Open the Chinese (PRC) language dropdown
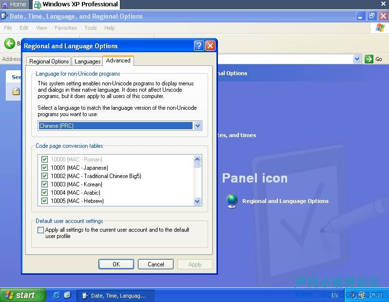This screenshot has height=302, width=389. pyautogui.click(x=197, y=126)
